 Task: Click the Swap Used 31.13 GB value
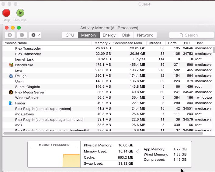pos(126,163)
